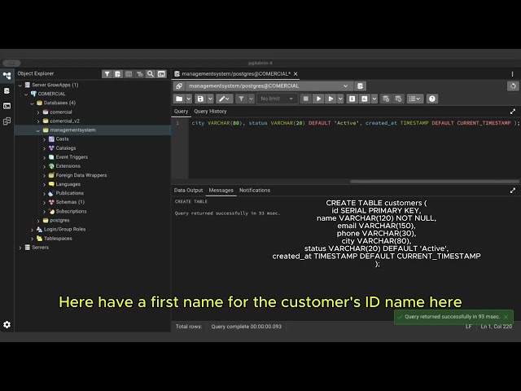Expand the comercial_v2 database node

[38, 121]
